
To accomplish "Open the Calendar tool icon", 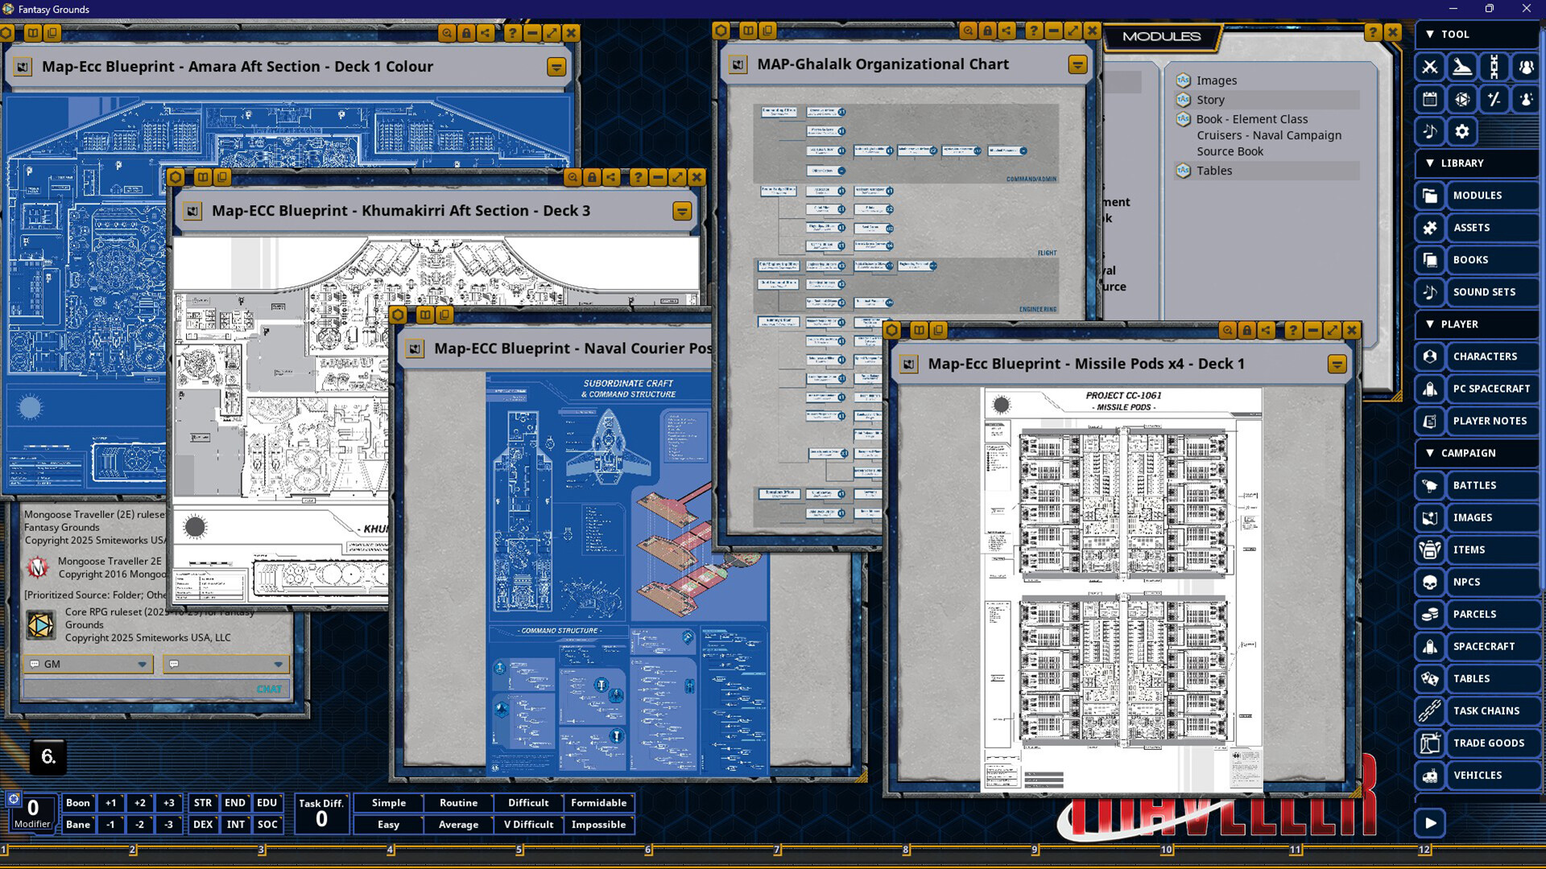I will click(x=1429, y=99).
